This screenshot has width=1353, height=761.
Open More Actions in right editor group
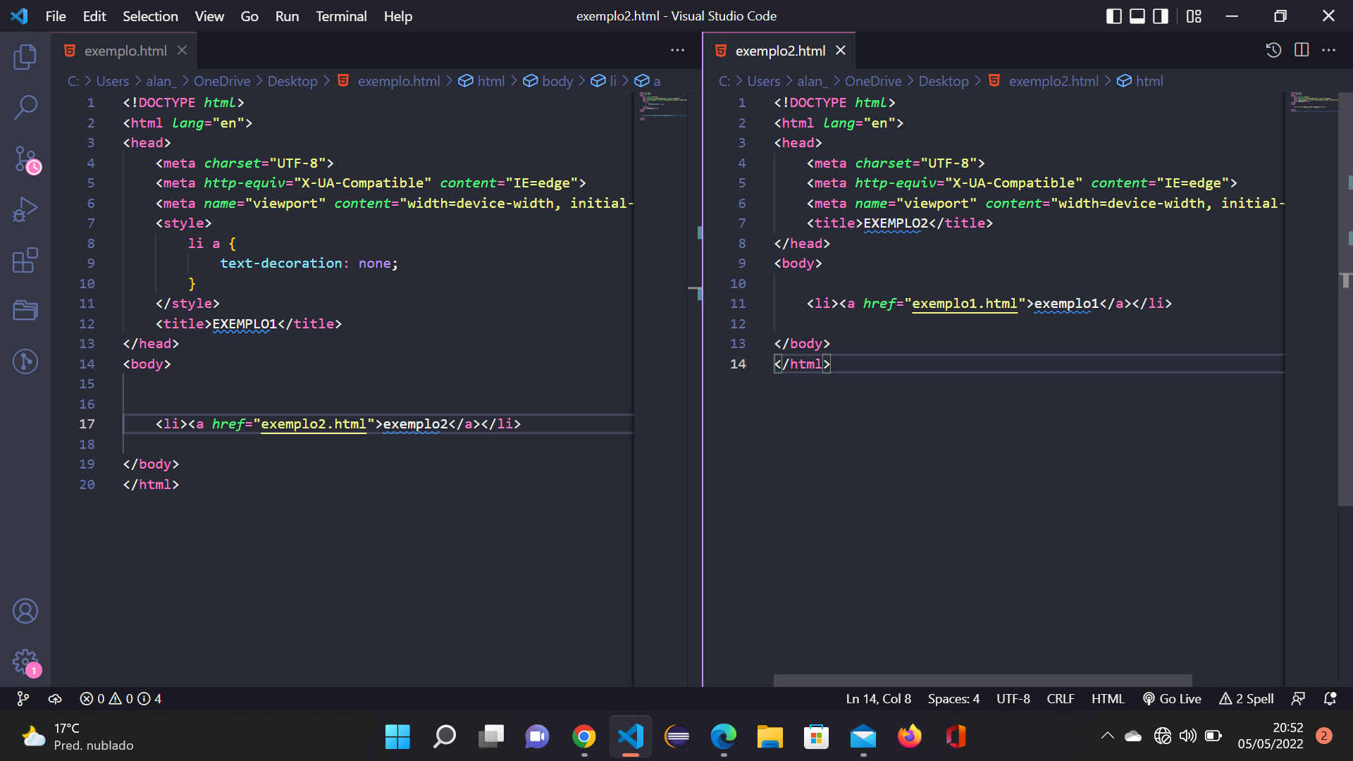(1329, 50)
